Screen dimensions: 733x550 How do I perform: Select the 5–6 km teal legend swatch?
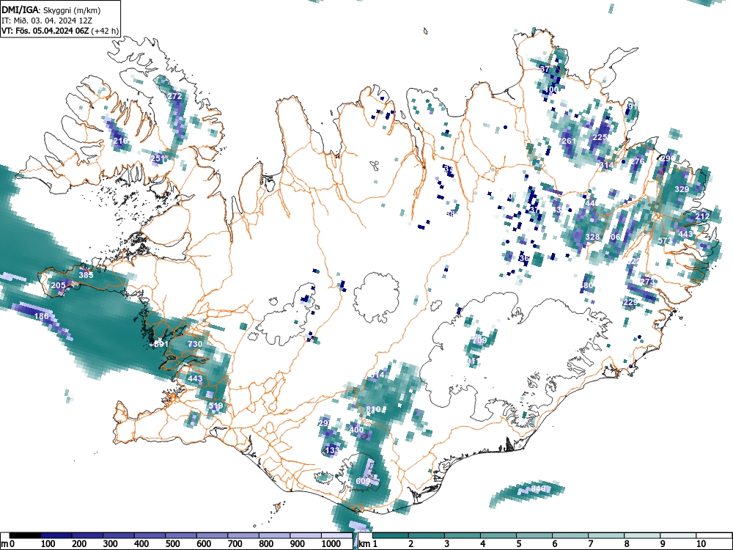(534, 535)
